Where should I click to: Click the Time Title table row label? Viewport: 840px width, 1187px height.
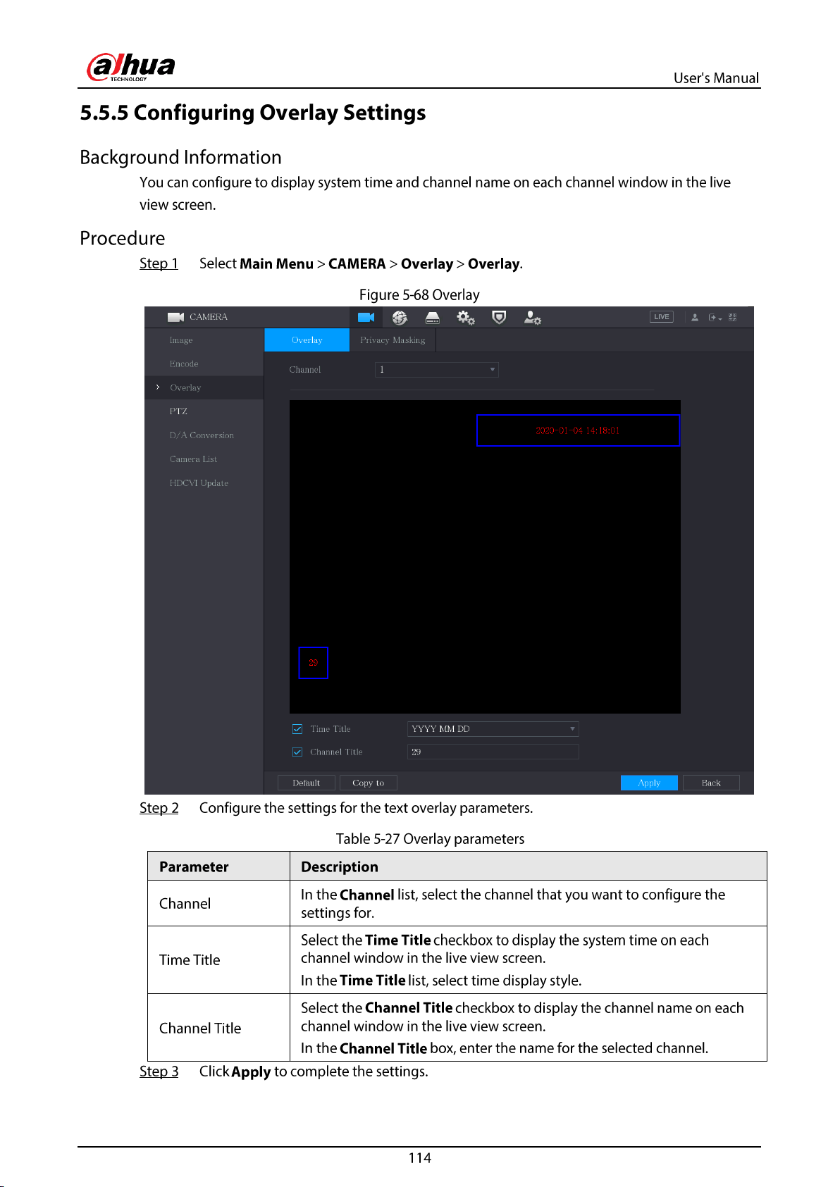190,960
